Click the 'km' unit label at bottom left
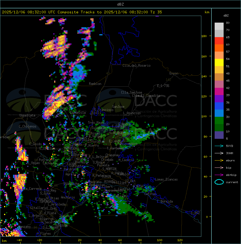This screenshot has height=244, width=241. (x=4, y=241)
